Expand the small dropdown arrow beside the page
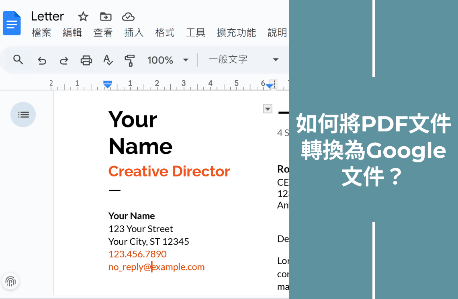The height and width of the screenshot is (299, 458). pyautogui.click(x=268, y=109)
